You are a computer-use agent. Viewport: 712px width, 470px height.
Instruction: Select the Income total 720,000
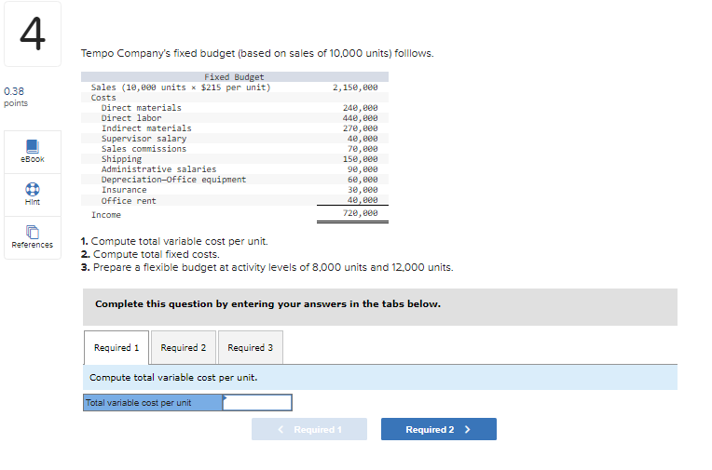click(x=360, y=213)
